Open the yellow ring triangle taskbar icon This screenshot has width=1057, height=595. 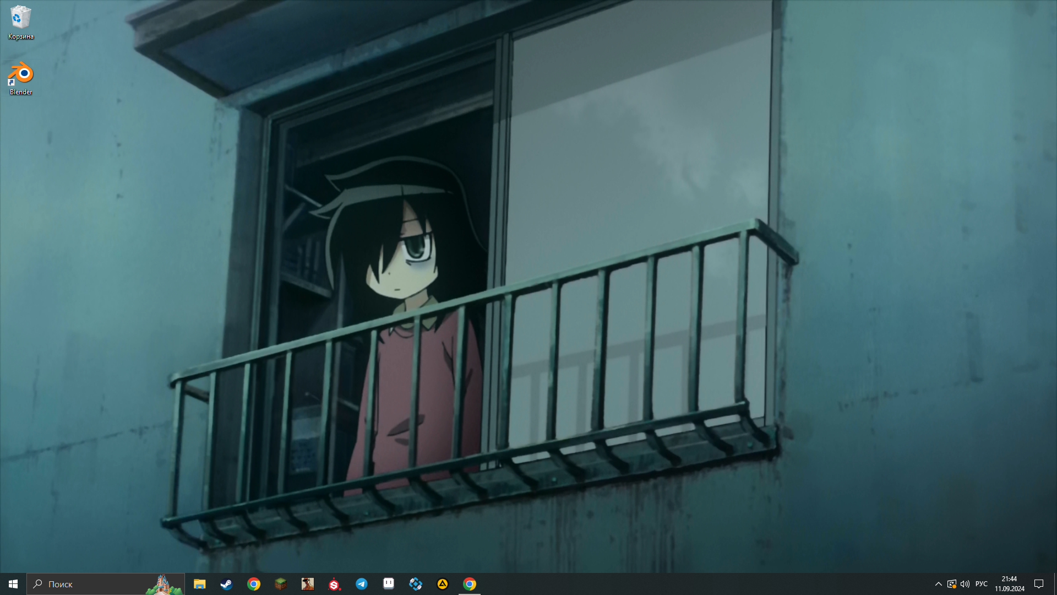point(443,584)
